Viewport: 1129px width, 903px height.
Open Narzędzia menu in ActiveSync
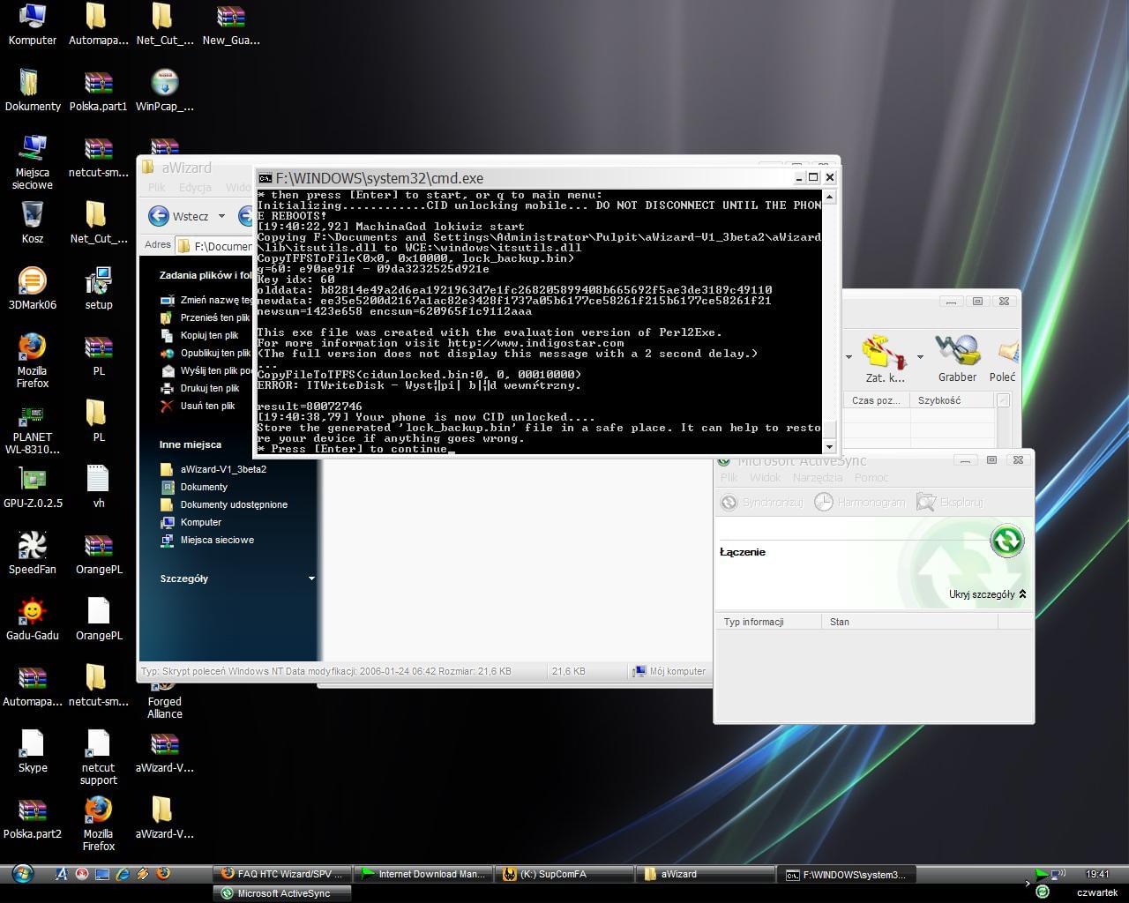pyautogui.click(x=818, y=477)
